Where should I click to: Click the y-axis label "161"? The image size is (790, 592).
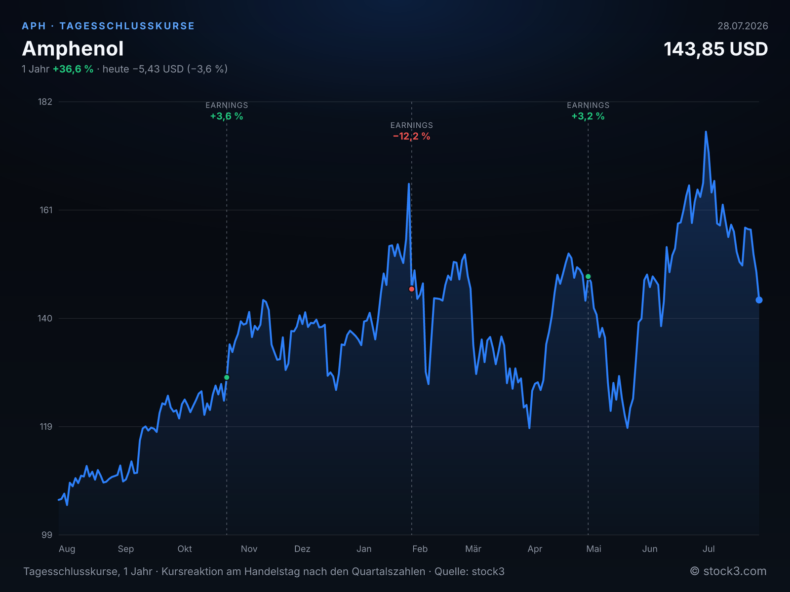point(45,210)
